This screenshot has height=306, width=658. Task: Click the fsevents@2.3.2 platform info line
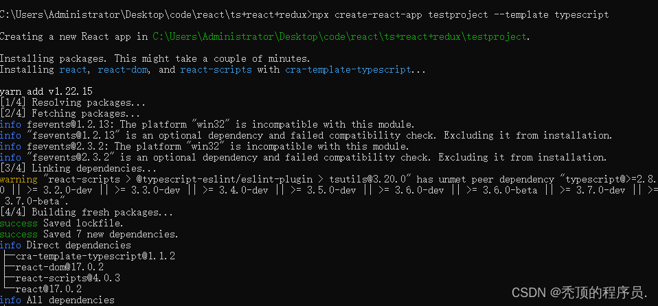[x=205, y=146]
